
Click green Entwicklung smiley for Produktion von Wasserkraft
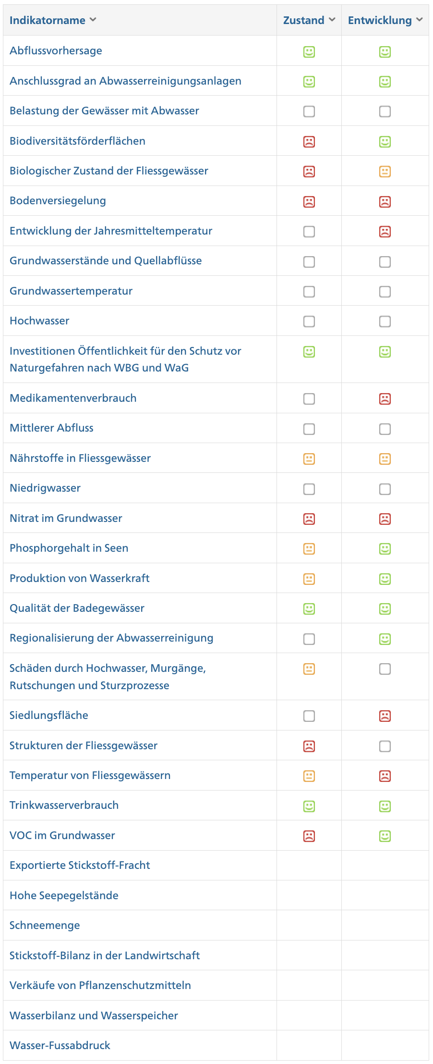(385, 579)
